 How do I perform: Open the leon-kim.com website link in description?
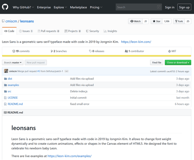coord(136,42)
